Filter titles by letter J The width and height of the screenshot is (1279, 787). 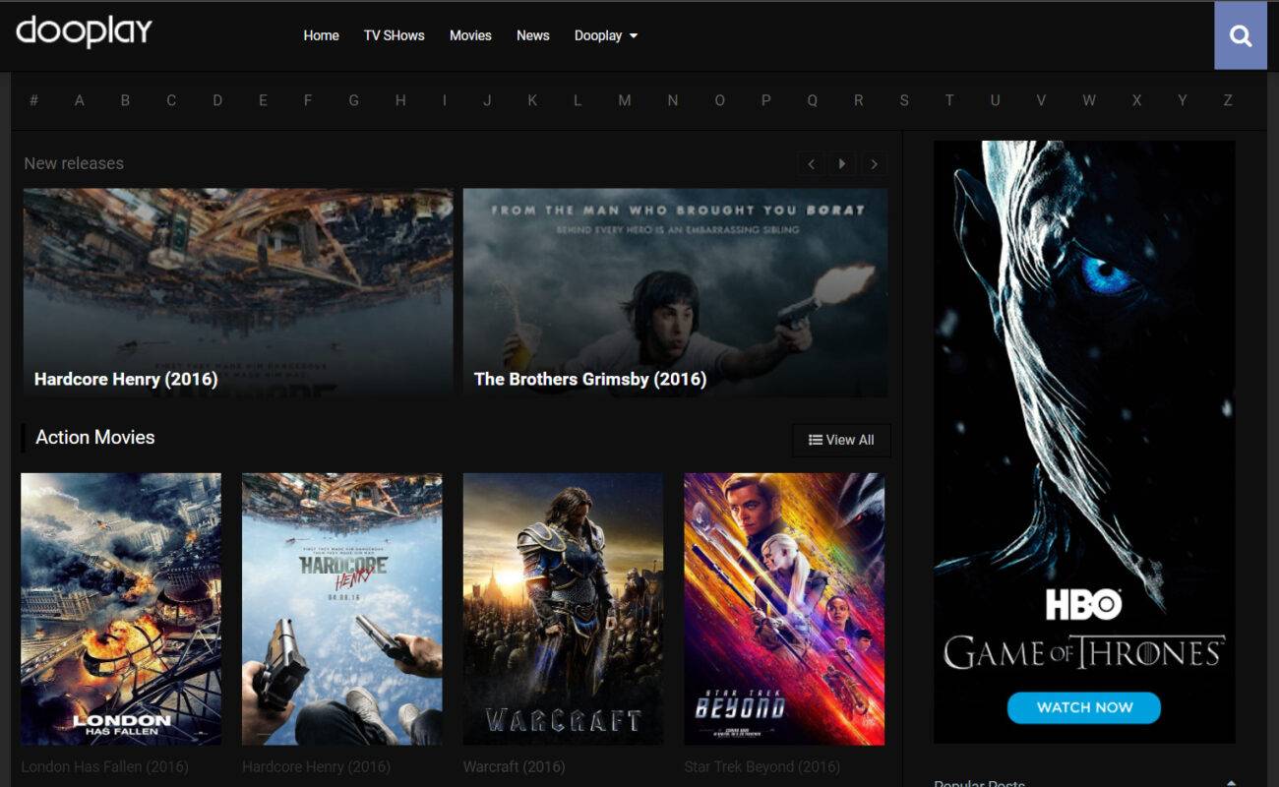488,100
